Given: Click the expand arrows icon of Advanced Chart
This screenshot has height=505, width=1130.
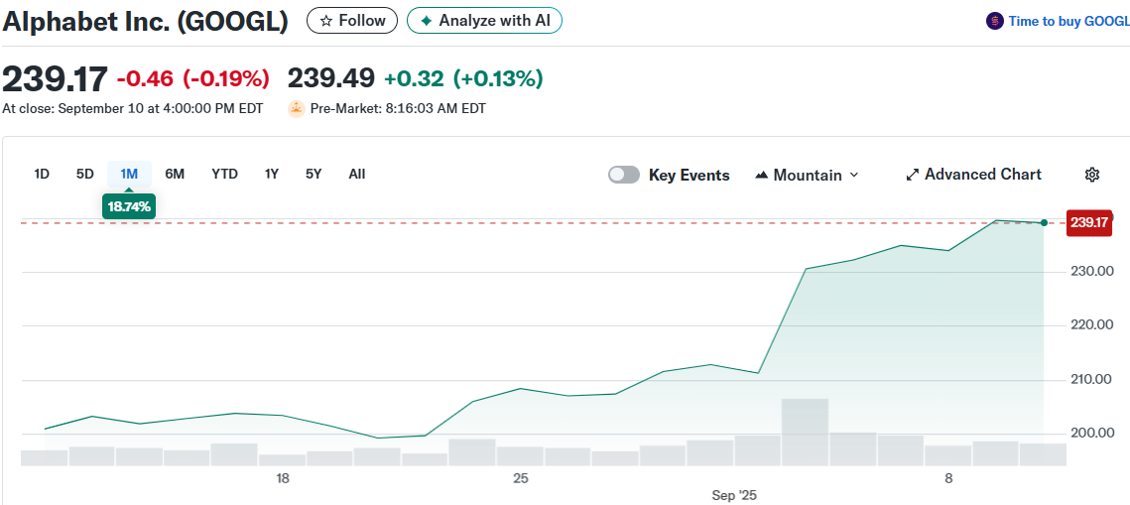Looking at the screenshot, I should point(913,175).
